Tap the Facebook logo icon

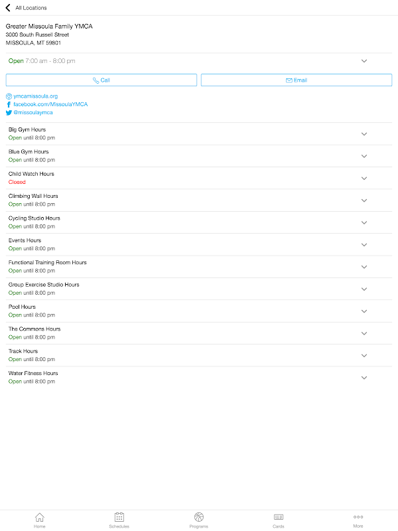pos(9,104)
